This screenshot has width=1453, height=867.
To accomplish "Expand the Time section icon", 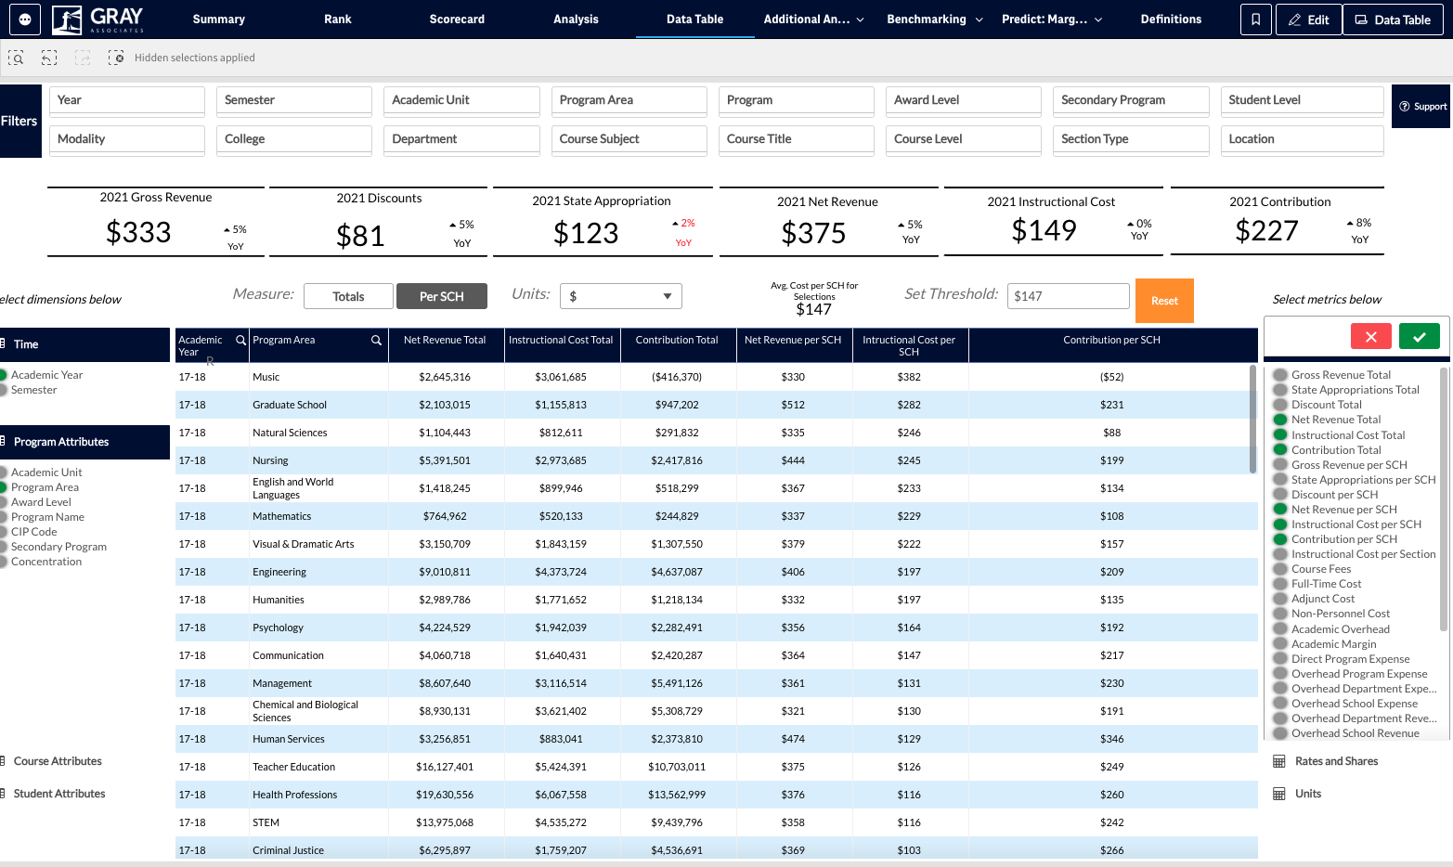I will click(3, 343).
